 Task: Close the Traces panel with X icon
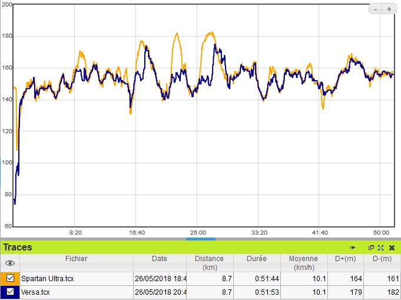[392, 248]
